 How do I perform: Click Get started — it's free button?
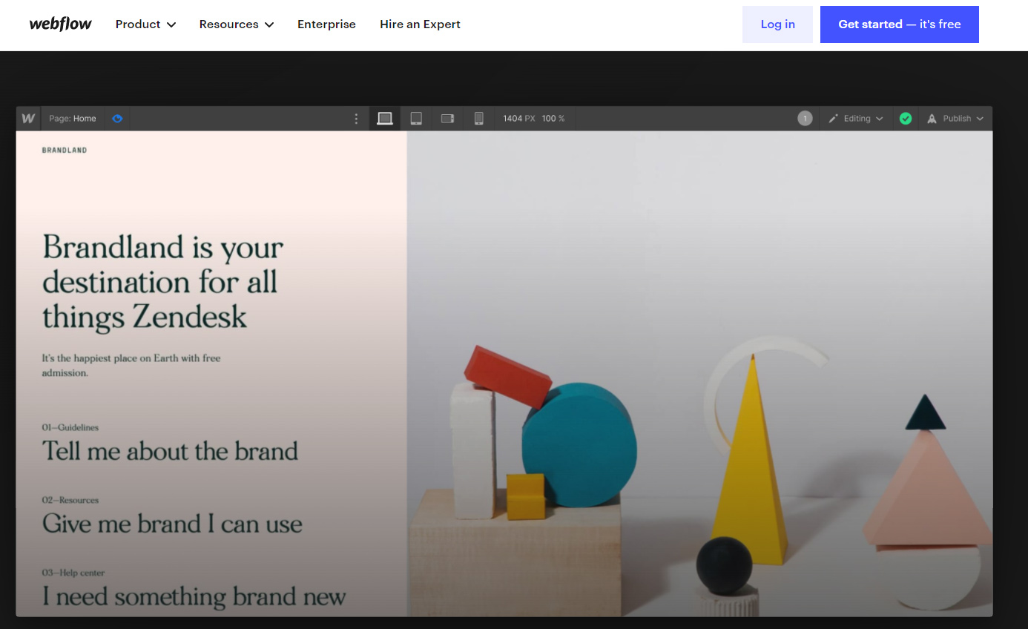[x=899, y=24]
